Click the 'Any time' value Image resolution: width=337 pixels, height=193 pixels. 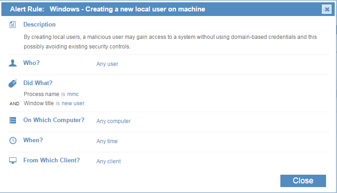(x=107, y=141)
